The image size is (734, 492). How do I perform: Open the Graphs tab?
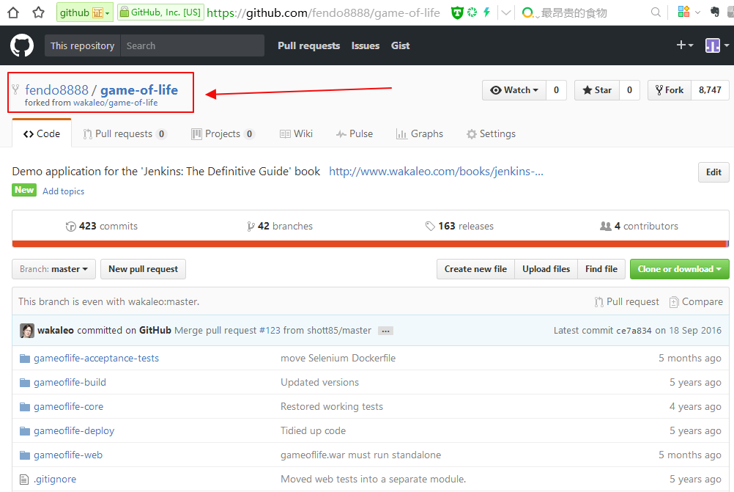(420, 134)
